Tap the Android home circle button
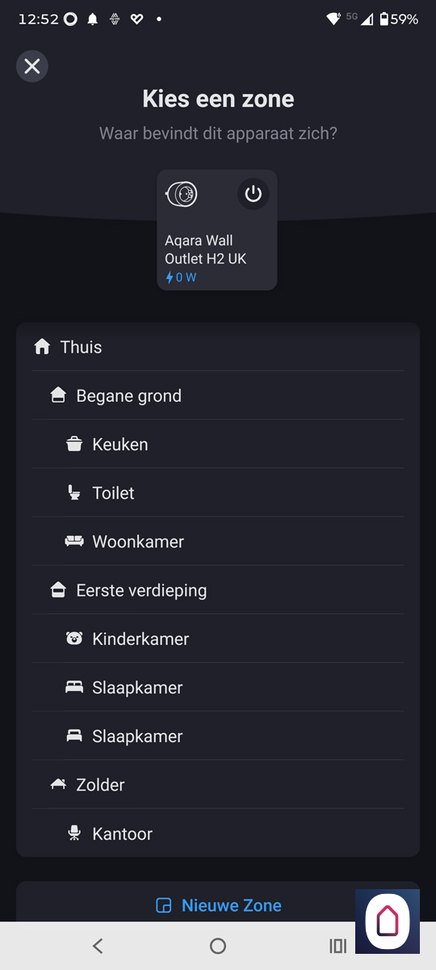 click(218, 946)
